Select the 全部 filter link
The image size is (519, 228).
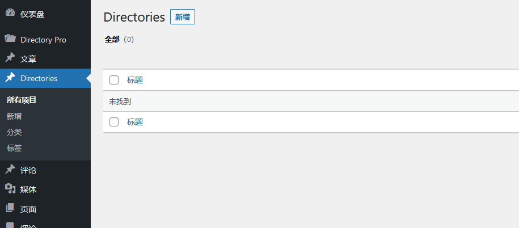[112, 40]
